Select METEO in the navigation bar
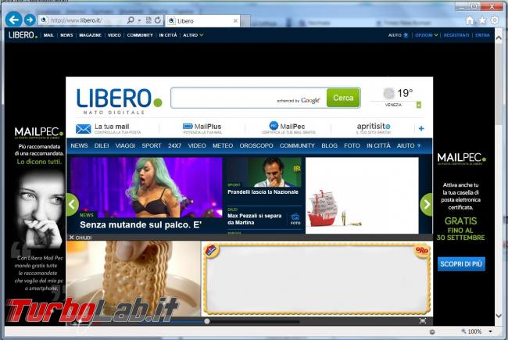The image size is (508, 340). pos(223,145)
